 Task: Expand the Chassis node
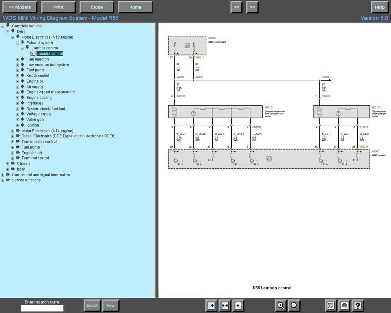(x=8, y=164)
